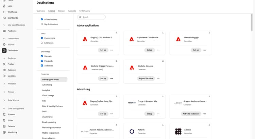Open Schemas from the sidebar icon
The width and height of the screenshot is (255, 139).
pos(4,115)
